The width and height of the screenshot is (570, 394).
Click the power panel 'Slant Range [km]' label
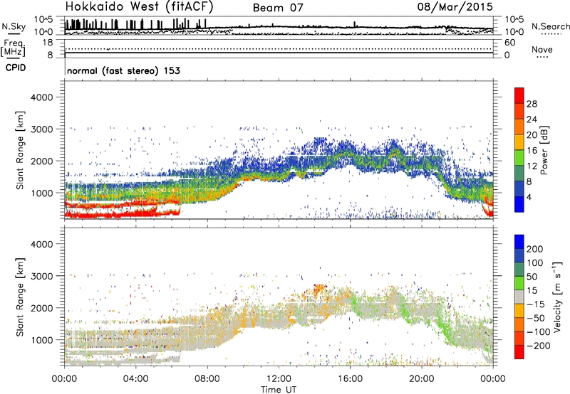20,150
